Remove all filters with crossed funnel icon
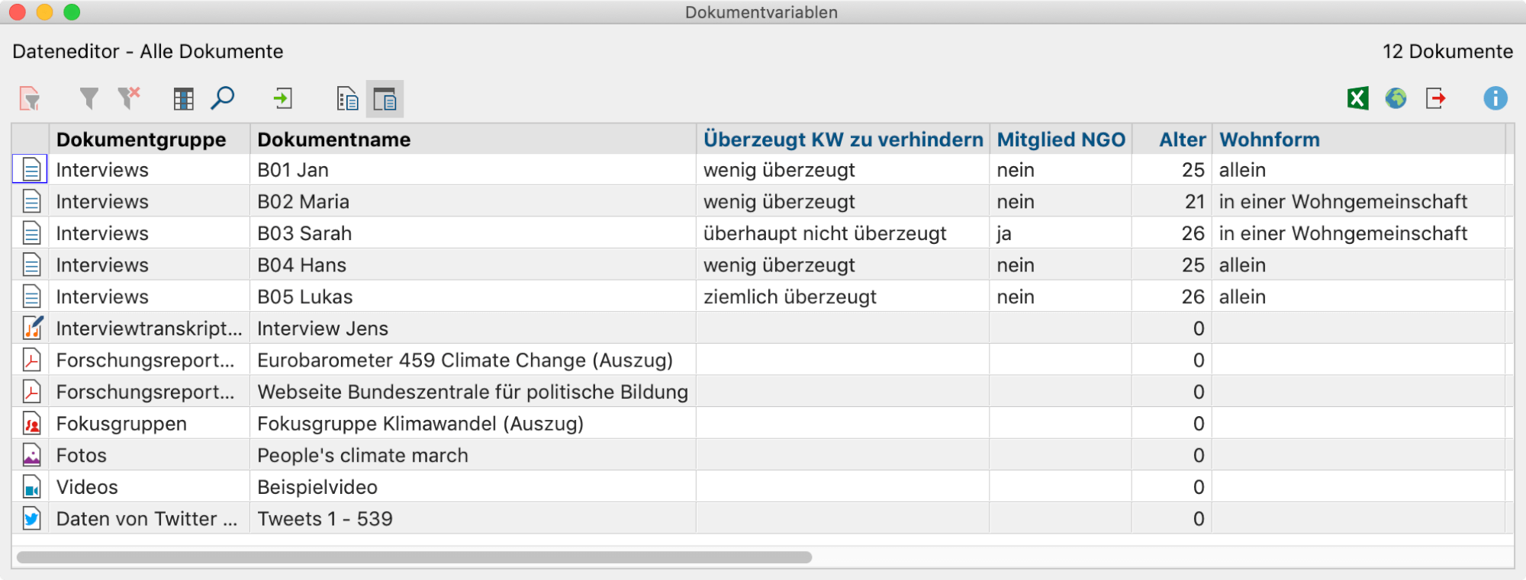This screenshot has width=1526, height=580. 129,98
